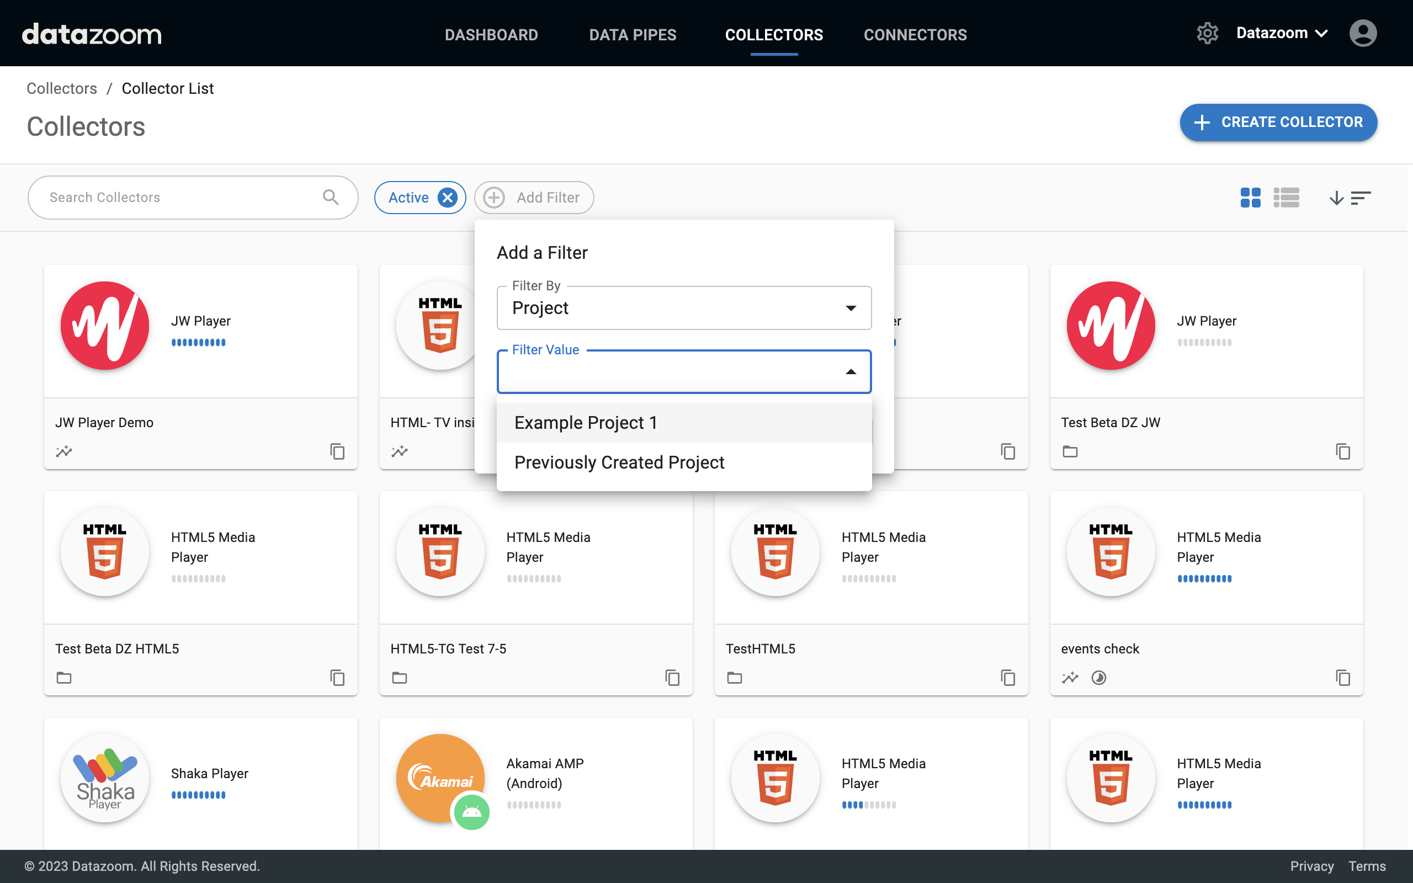The image size is (1413, 883).
Task: Copy the Test Beta DZ HTML5 collector
Action: tap(337, 678)
